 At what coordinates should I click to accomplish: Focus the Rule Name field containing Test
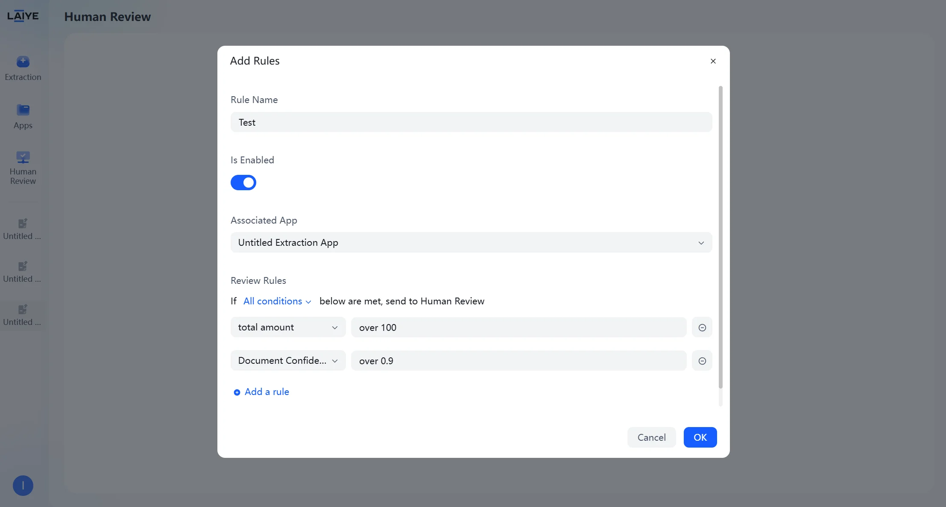(x=472, y=122)
